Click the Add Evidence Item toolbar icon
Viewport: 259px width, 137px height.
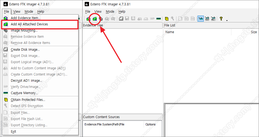coord(88,19)
